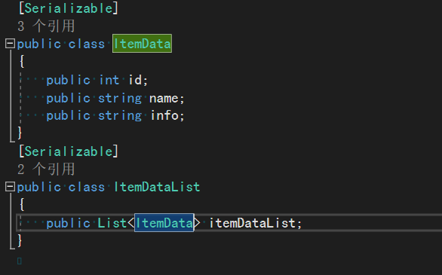Click the opening brace of ItemDataList class
Image resolution: width=442 pixels, height=275 pixels.
(22, 204)
